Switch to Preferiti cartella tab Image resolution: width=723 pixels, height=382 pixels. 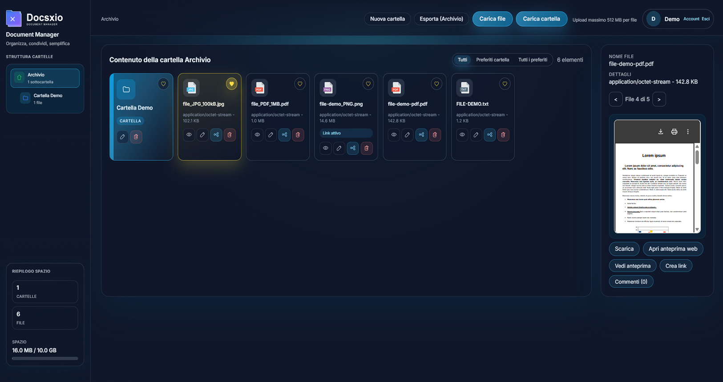(493, 60)
